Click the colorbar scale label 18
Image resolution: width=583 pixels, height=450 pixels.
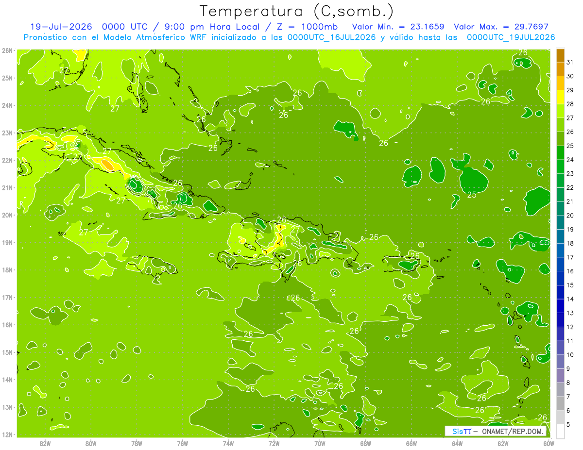coord(570,243)
